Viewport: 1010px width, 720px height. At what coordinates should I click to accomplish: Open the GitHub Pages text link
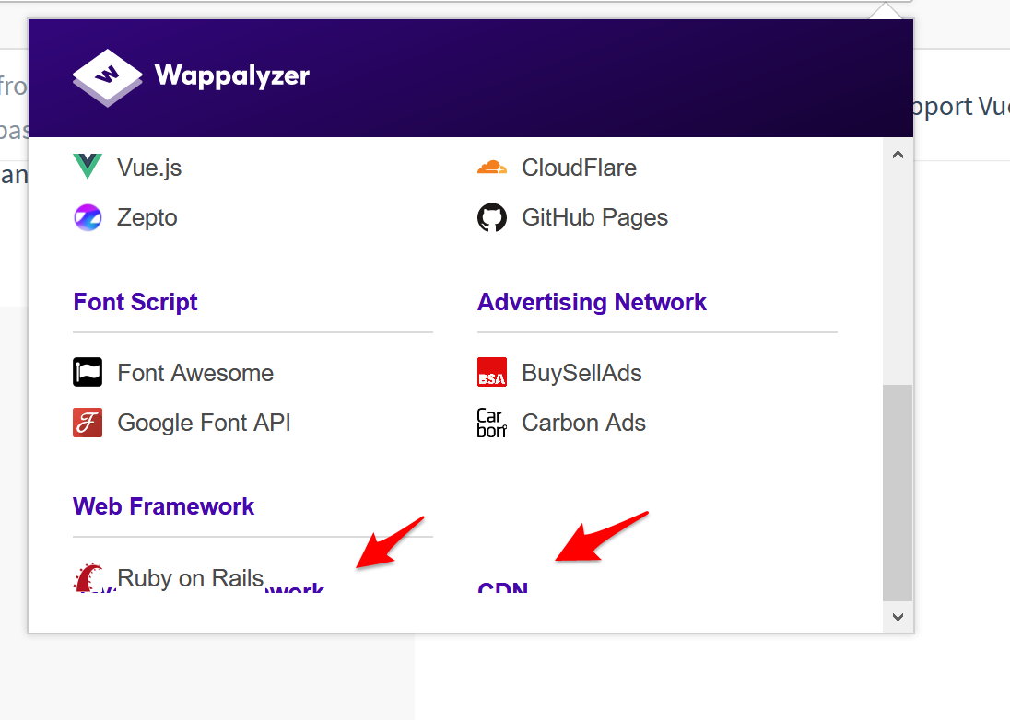coord(594,217)
